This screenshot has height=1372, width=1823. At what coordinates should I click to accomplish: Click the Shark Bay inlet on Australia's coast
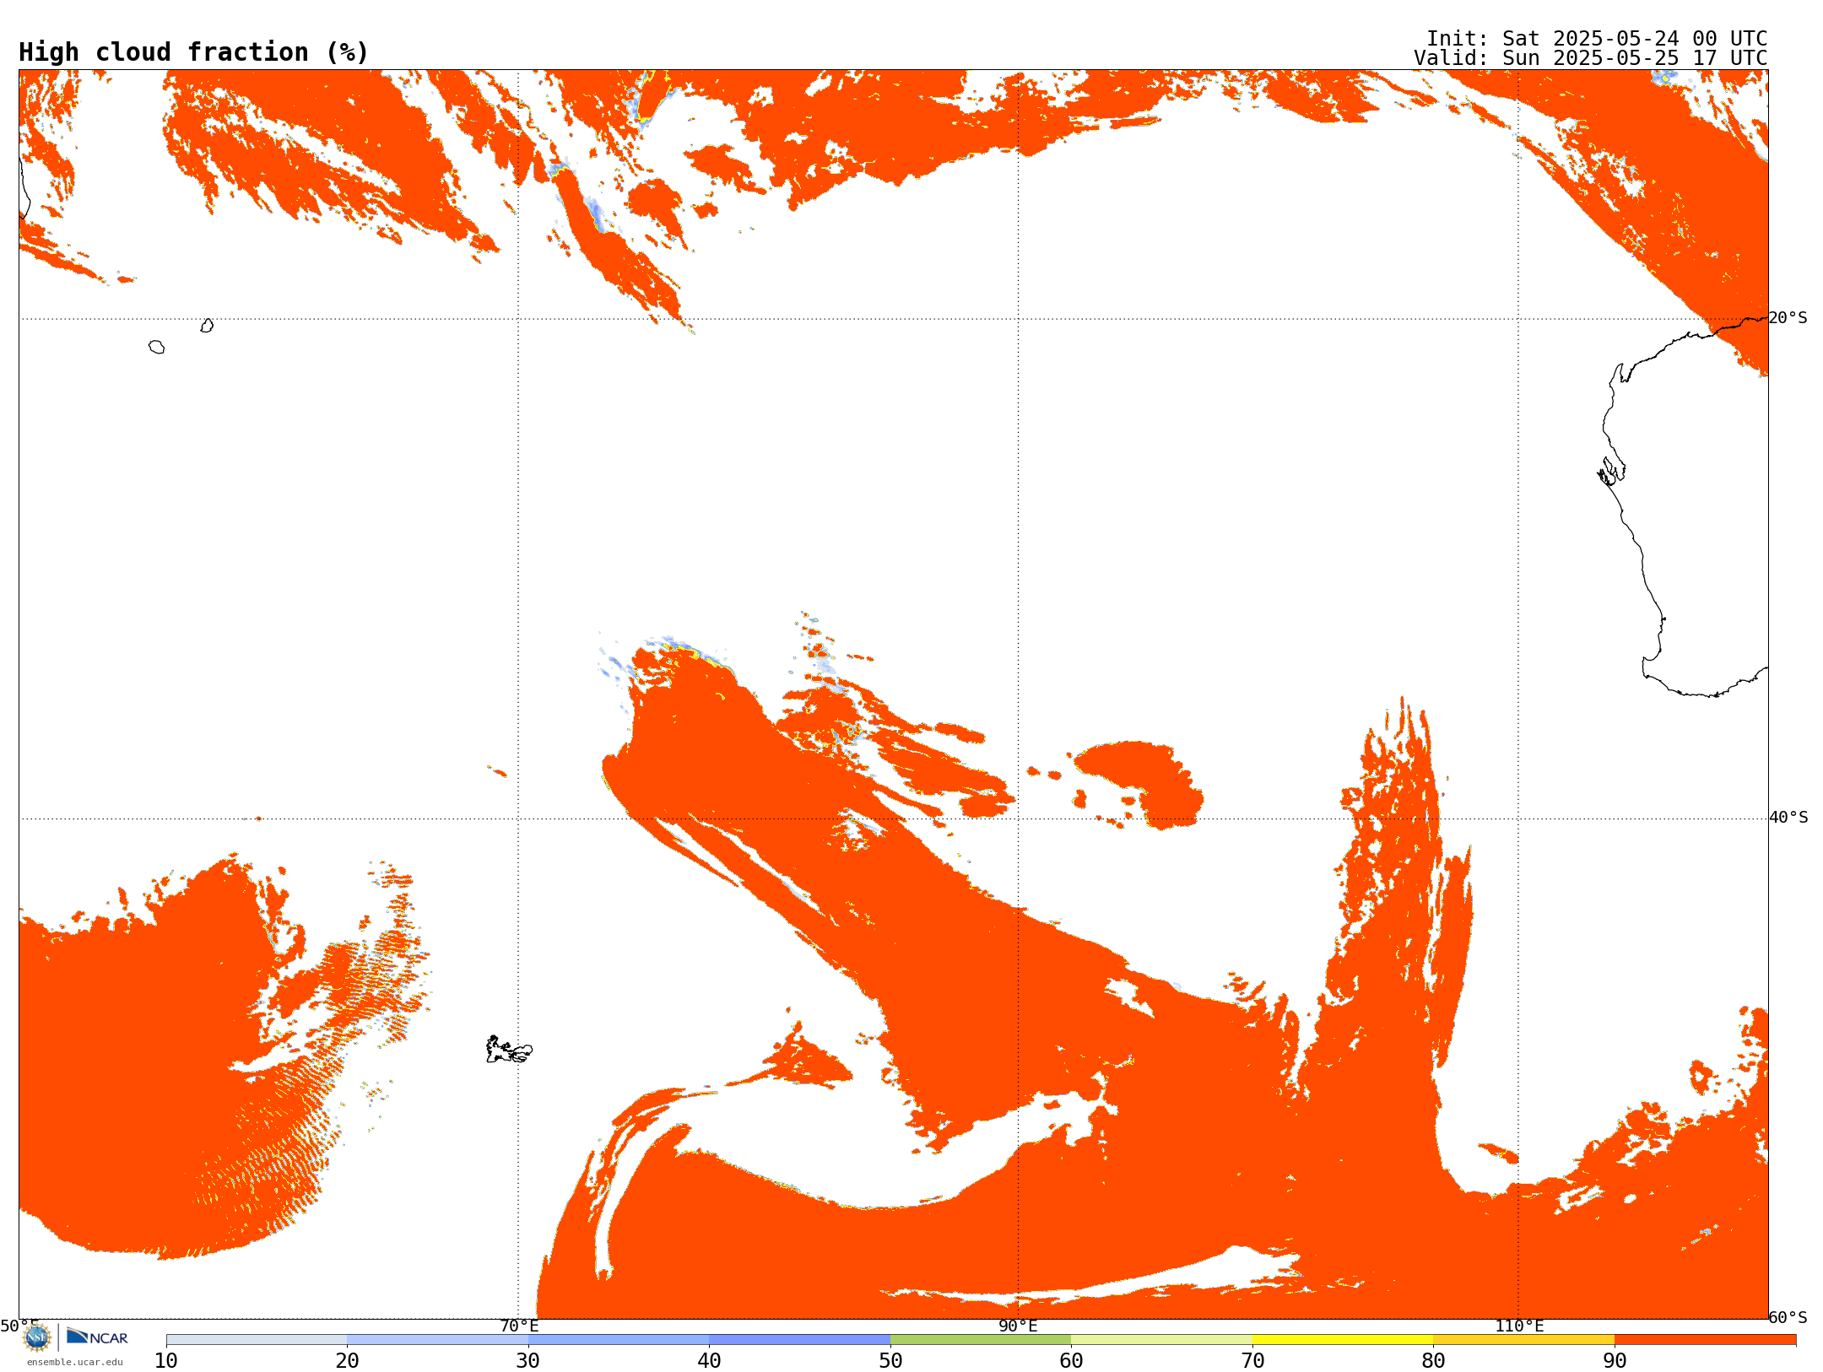point(1611,472)
